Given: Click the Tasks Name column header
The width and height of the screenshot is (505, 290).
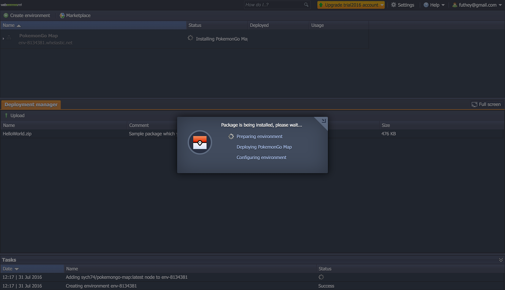Looking at the screenshot, I should (190, 269).
